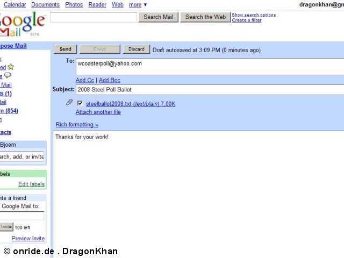Click the grayed-out Saved button

point(100,49)
